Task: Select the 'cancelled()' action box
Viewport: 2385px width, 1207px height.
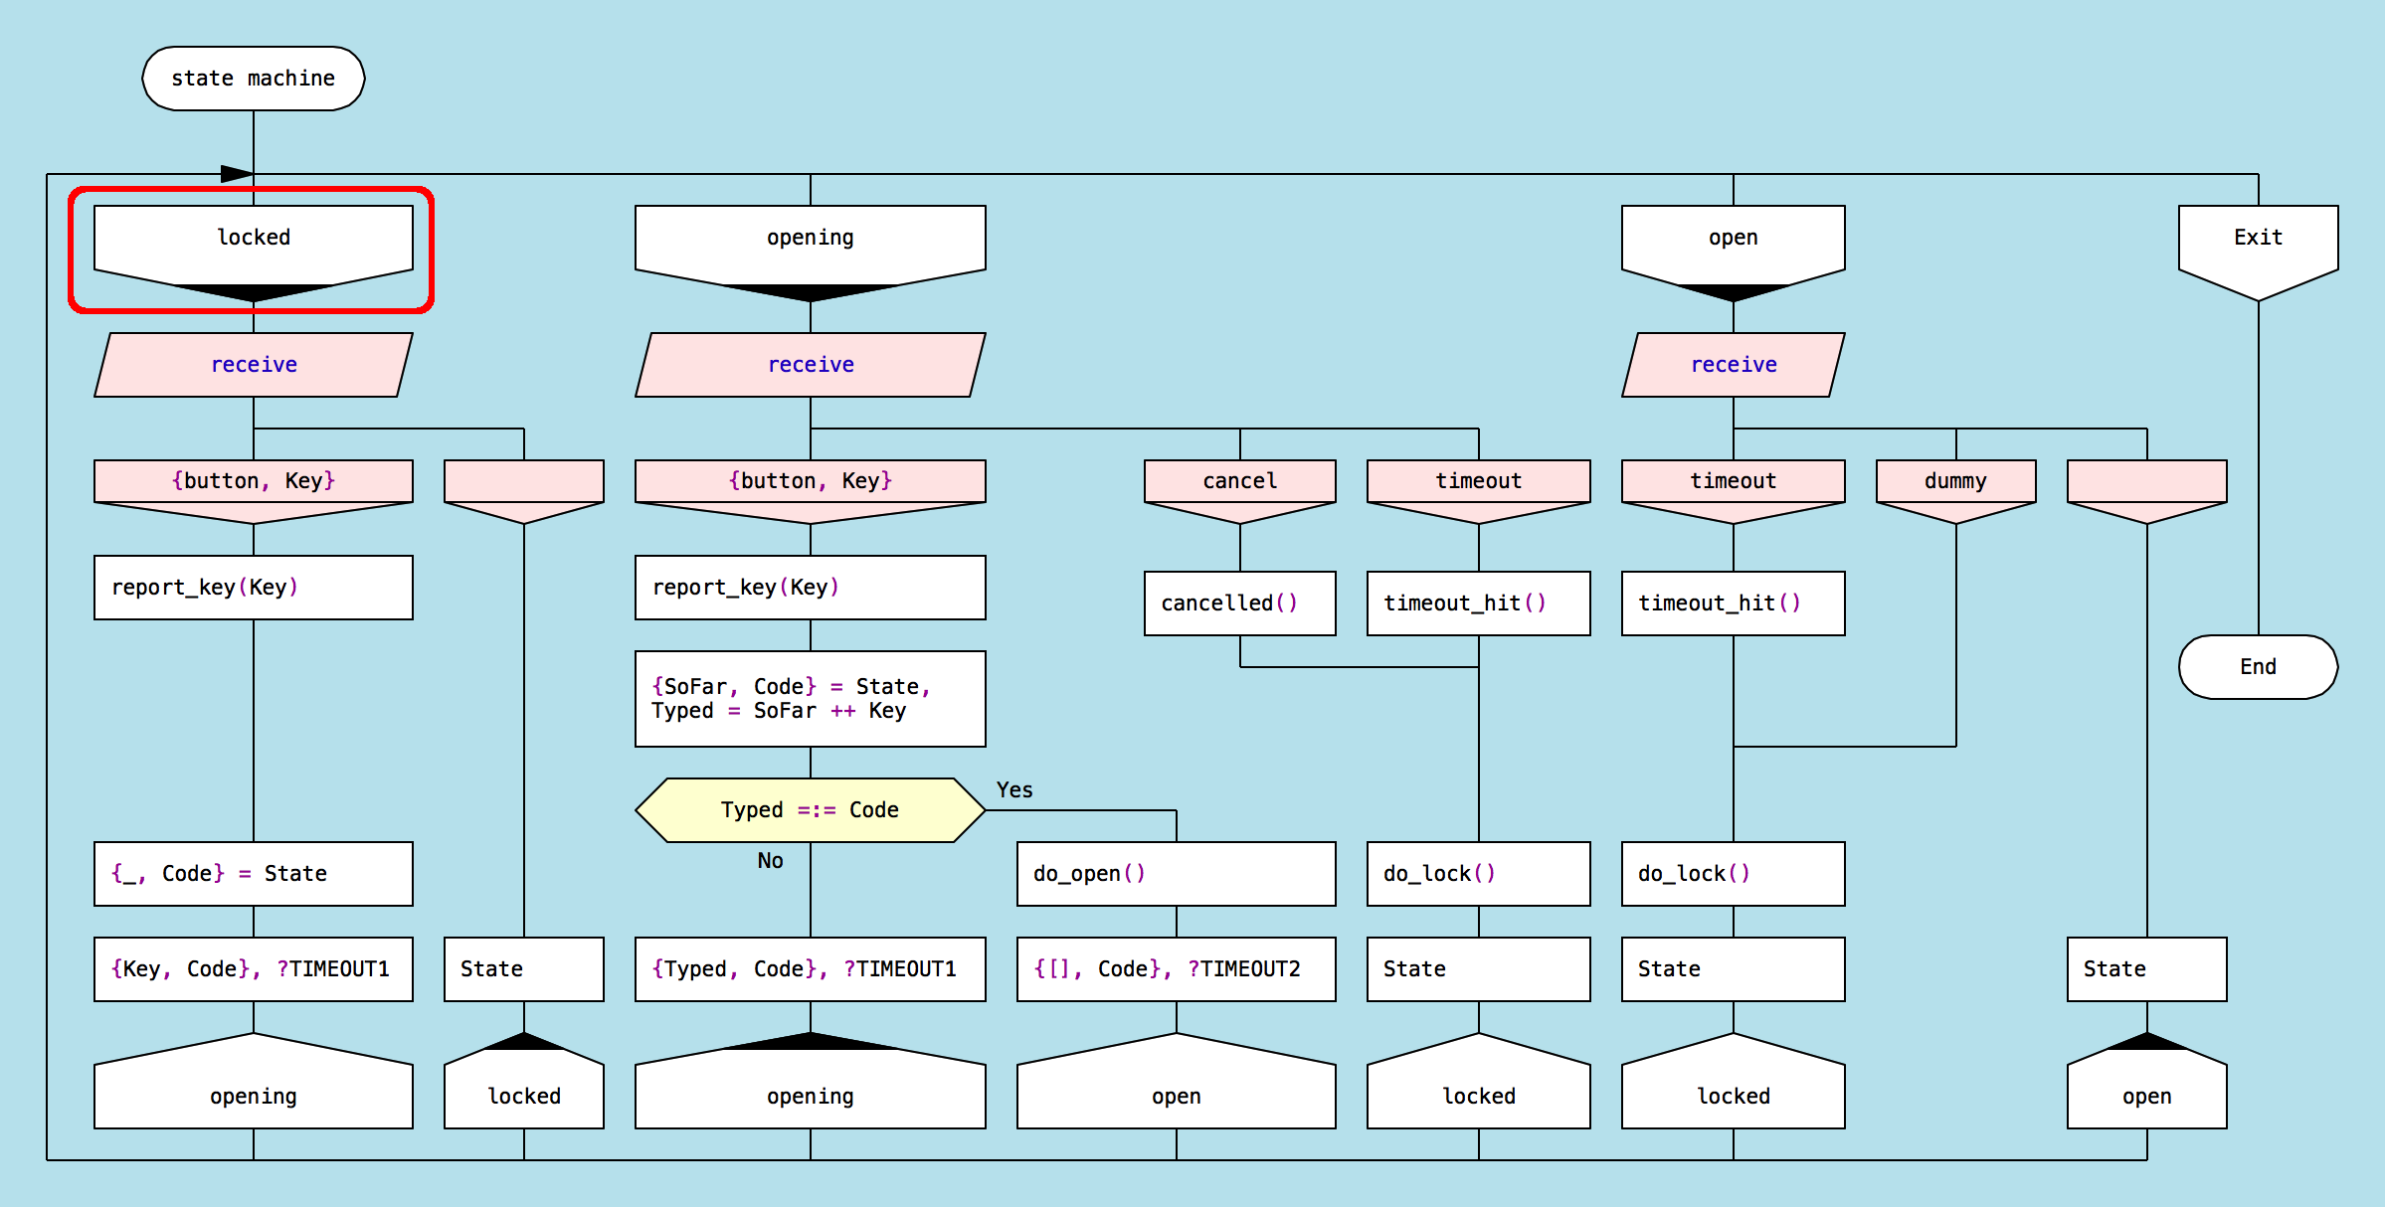Action: click(x=1239, y=603)
